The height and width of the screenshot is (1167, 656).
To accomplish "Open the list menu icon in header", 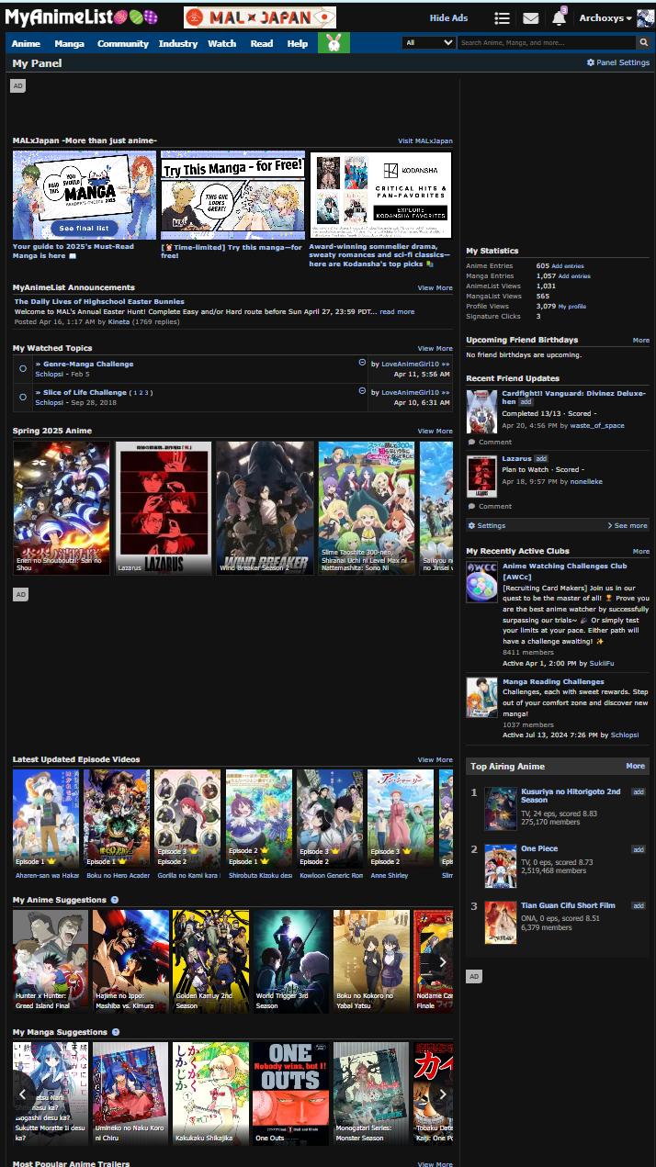I will (502, 17).
